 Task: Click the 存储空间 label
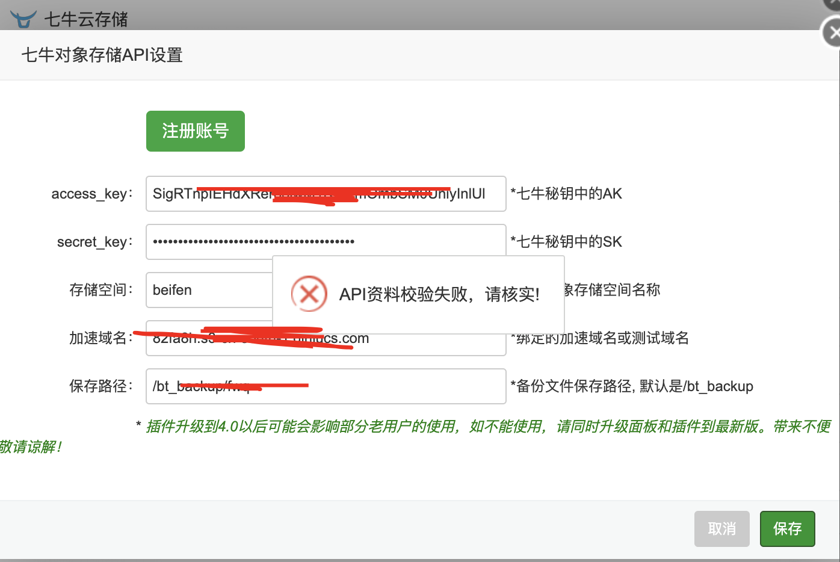(101, 290)
